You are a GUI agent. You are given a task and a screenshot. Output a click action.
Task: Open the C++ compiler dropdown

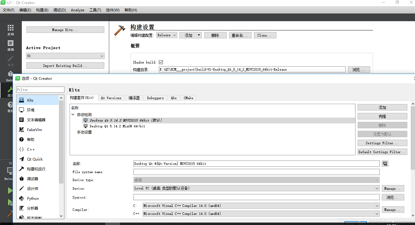coord(261,214)
